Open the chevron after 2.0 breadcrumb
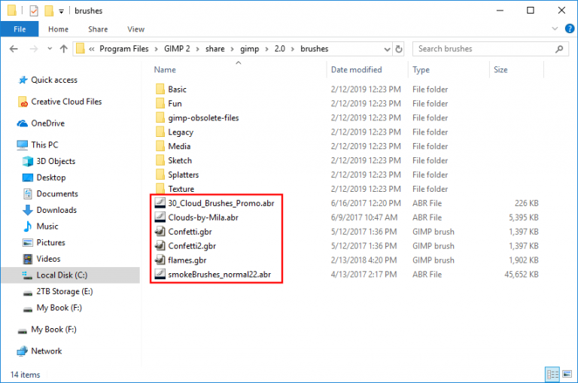 [293, 49]
